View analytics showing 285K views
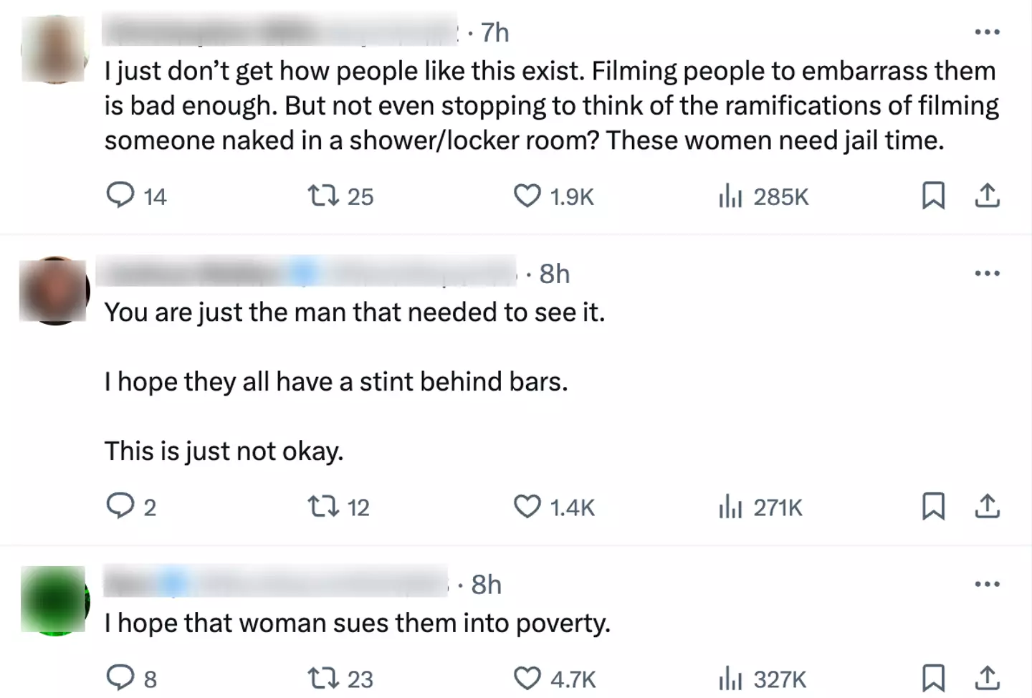Viewport: 1032px width, 698px height. [729, 196]
